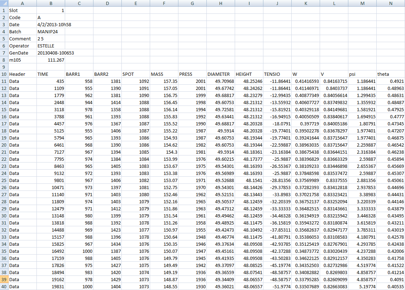
Task: Click DIAMETER value '49.70968'
Action: 221,81
